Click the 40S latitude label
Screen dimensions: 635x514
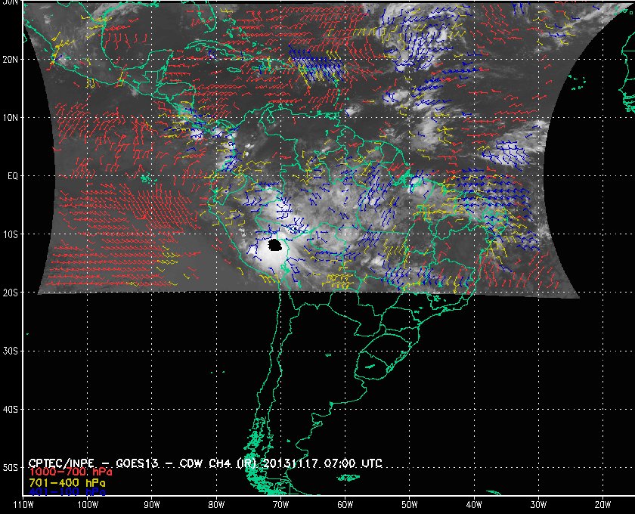pyautogui.click(x=10, y=410)
